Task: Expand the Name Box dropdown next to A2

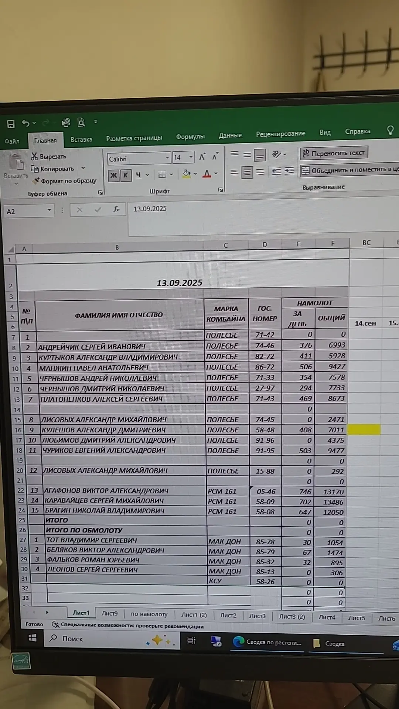Action: [49, 210]
